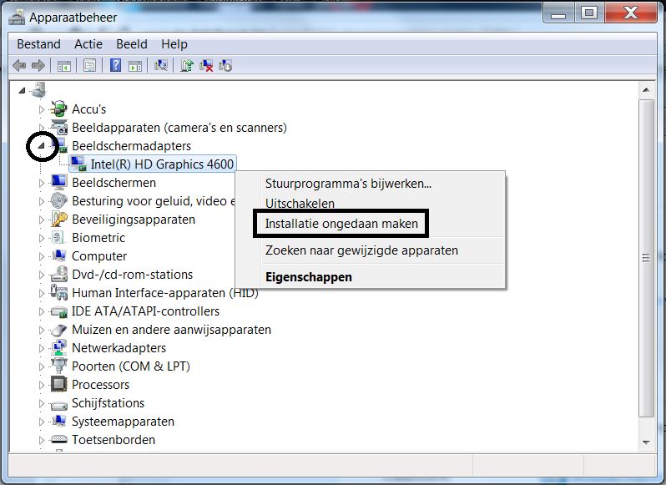Image resolution: width=666 pixels, height=485 pixels.
Task: Click the scan for hardware changes toolbar icon
Action: pos(162,65)
